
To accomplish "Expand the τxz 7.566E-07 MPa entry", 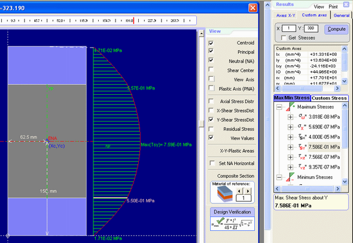I will (290, 157).
